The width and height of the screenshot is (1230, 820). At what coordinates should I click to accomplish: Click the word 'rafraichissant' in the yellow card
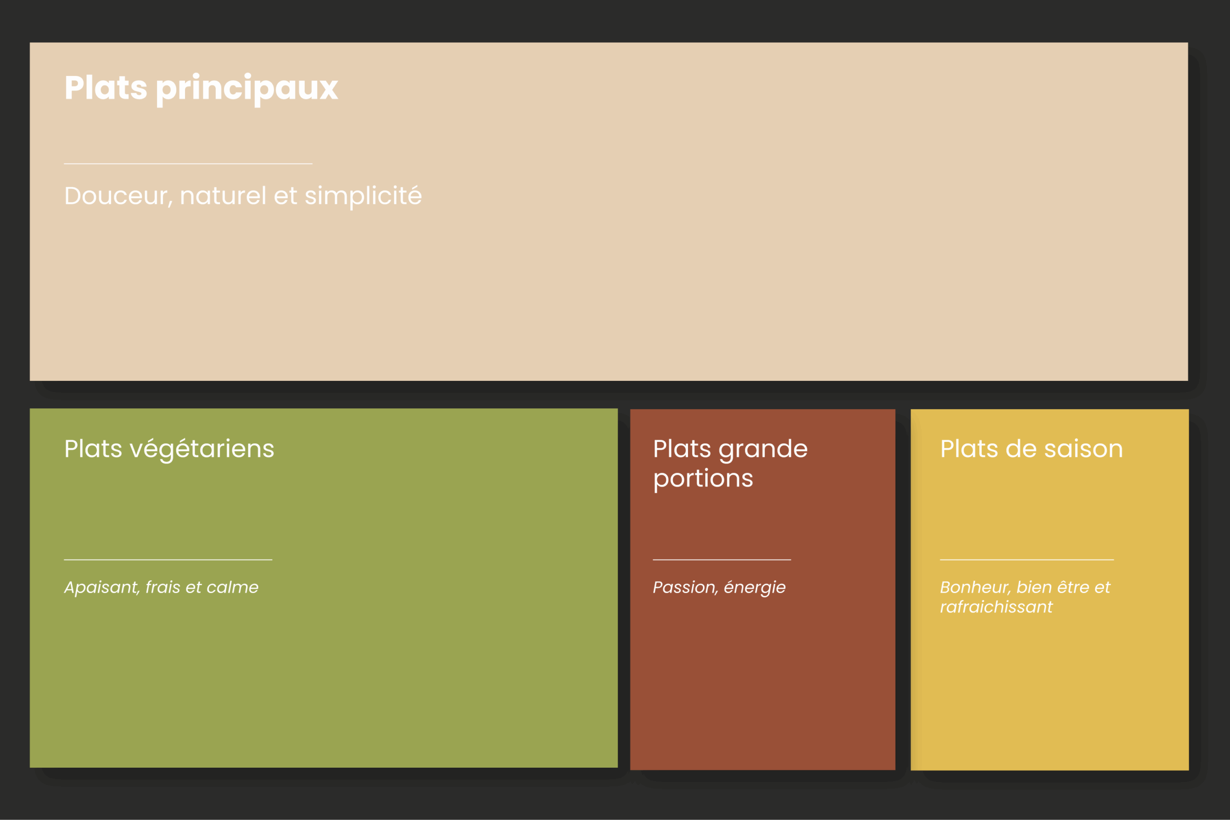[996, 607]
